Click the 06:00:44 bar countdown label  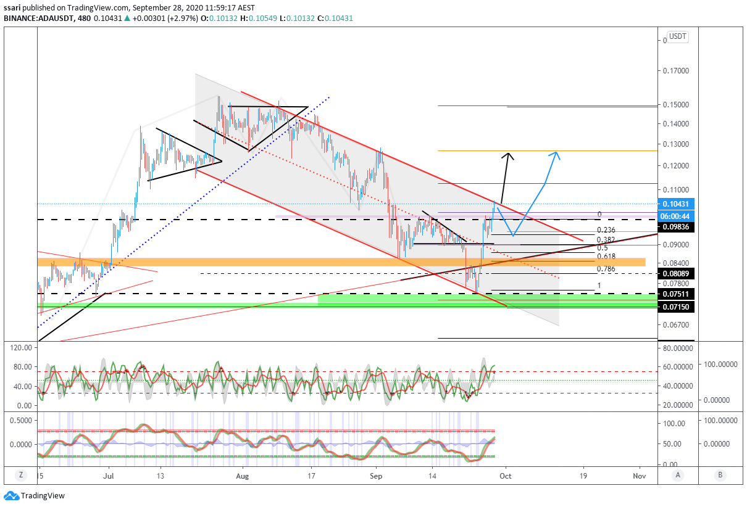click(x=677, y=216)
